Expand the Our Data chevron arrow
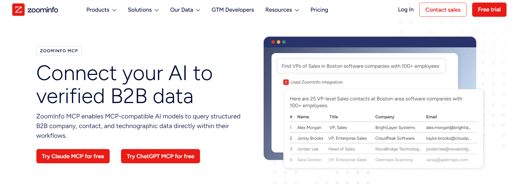This screenshot has height=184, width=523. (198, 10)
